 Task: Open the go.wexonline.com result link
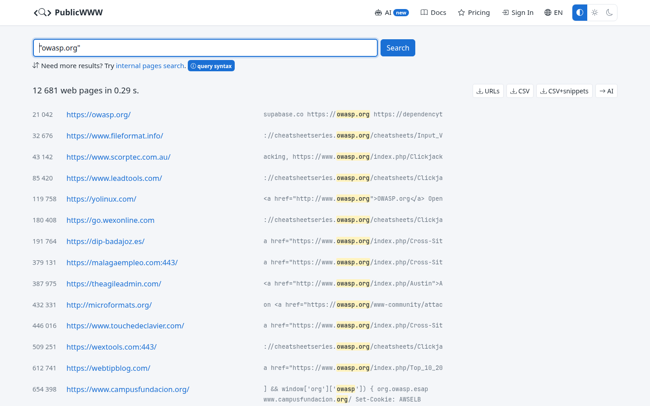(110, 220)
